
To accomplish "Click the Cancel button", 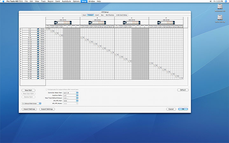I will [x=171, y=109].
